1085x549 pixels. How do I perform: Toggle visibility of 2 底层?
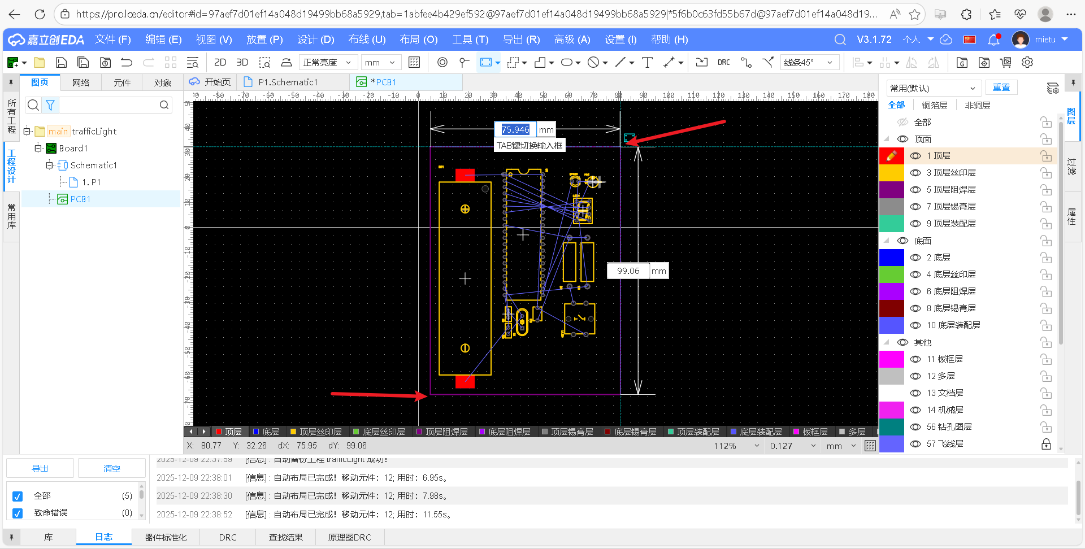(x=915, y=258)
